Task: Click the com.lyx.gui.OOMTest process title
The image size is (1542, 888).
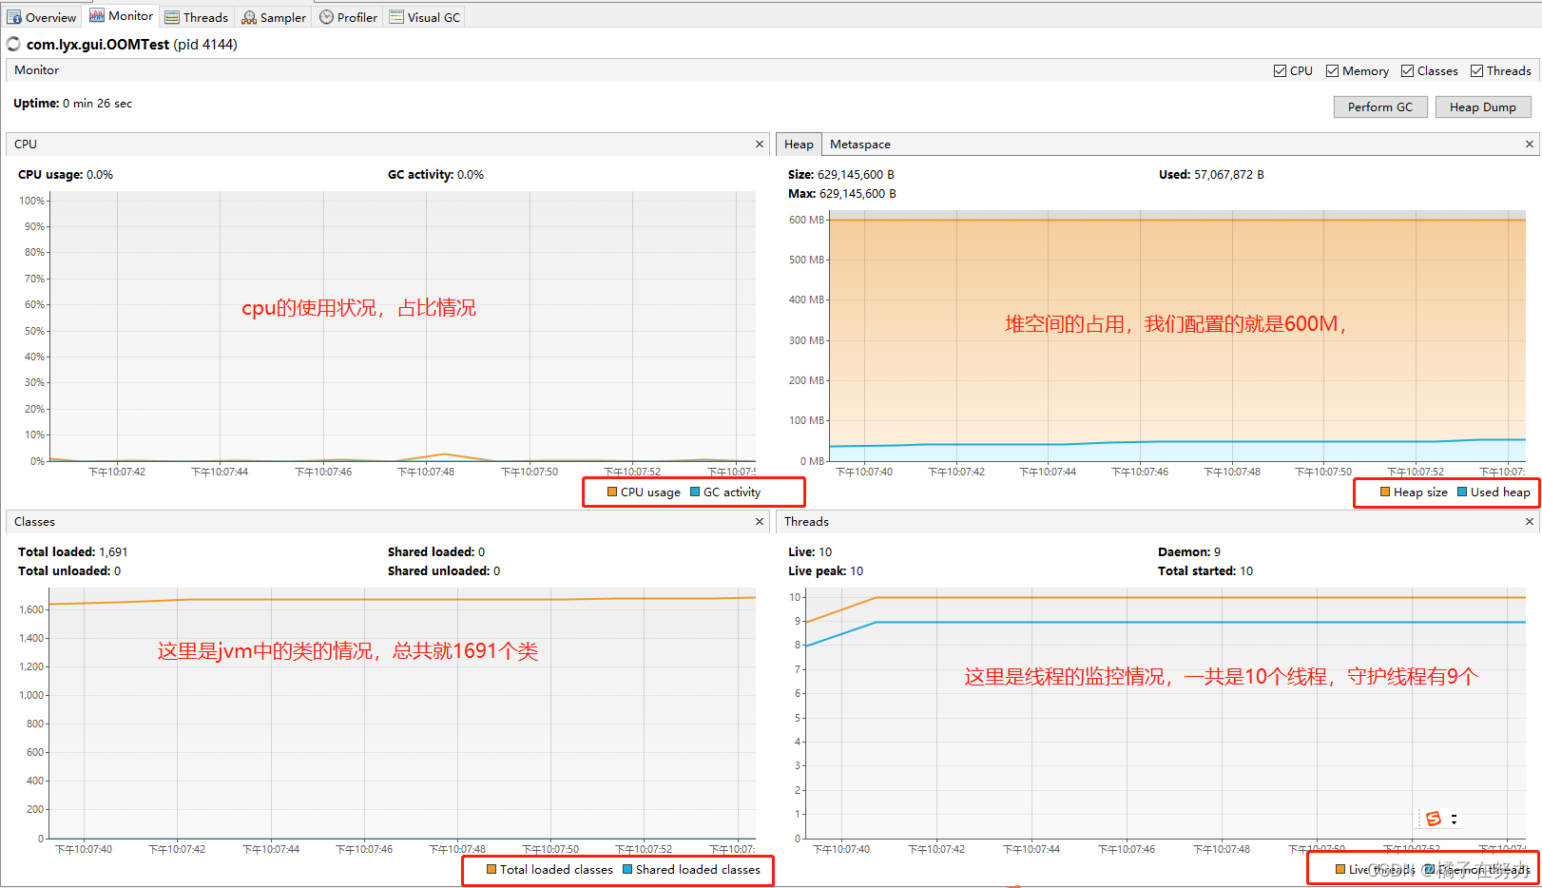Action: (x=132, y=45)
